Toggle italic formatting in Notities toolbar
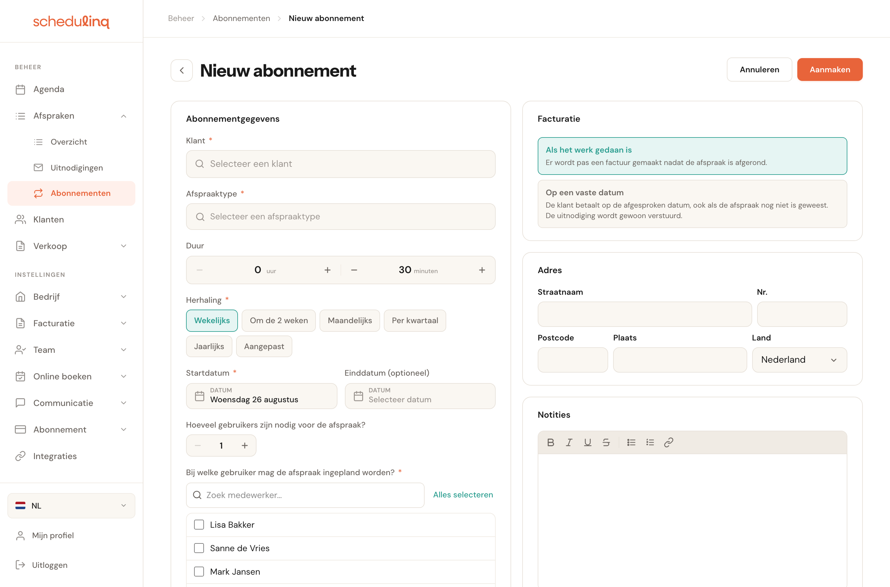Screen dimensions: 890x587 point(569,442)
